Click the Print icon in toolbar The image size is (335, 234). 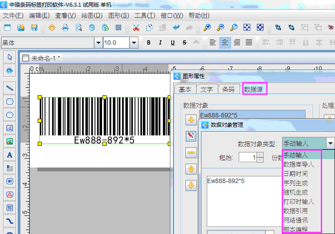(65, 27)
